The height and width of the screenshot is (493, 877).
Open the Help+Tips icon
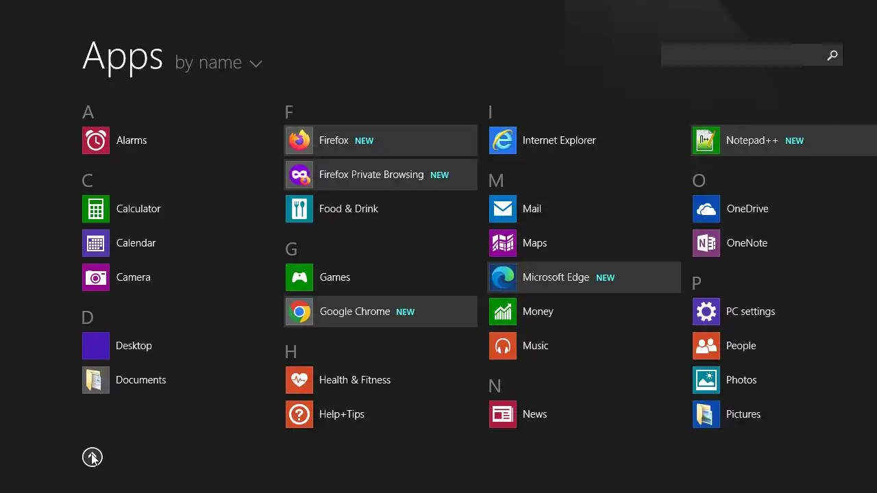point(299,414)
